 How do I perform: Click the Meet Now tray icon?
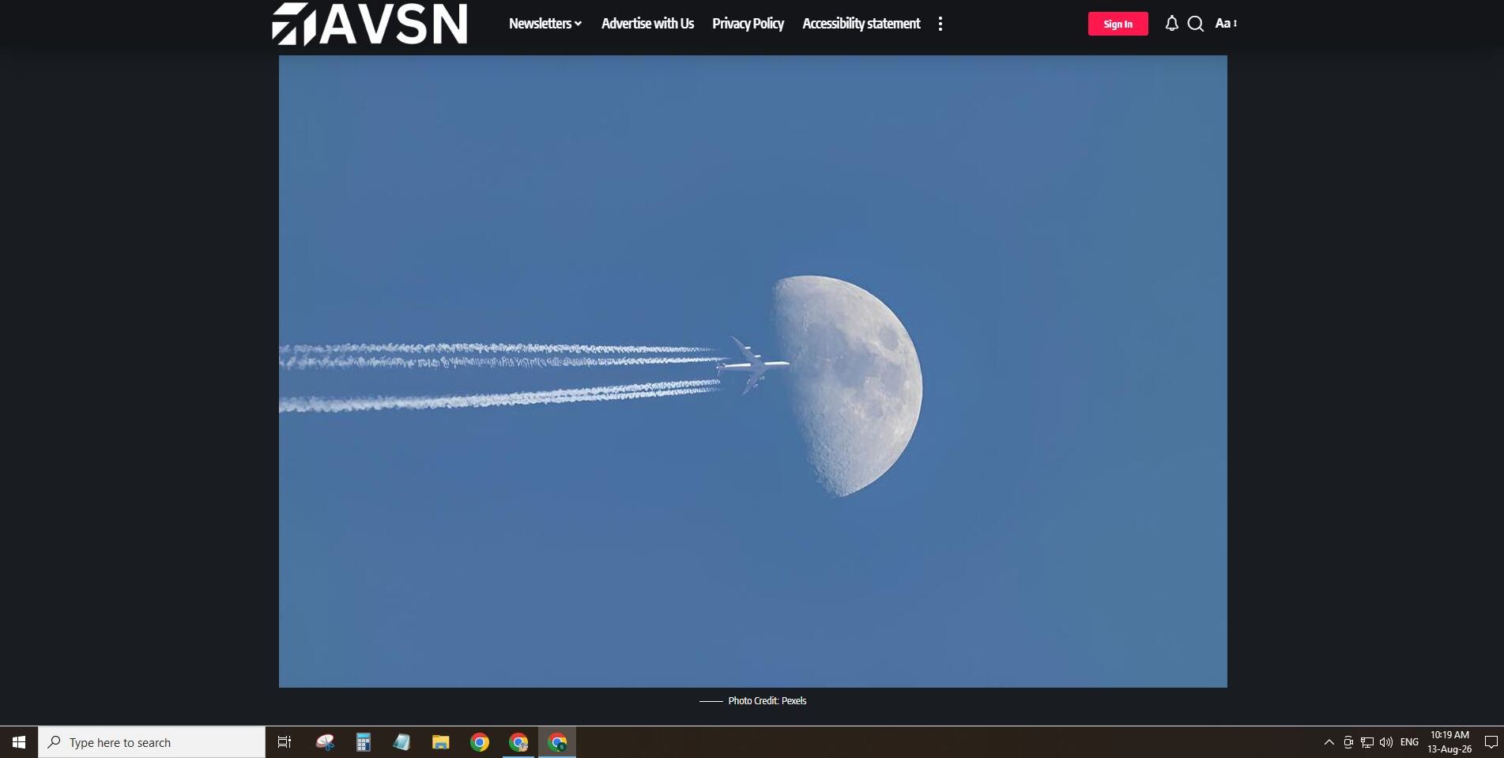[x=1348, y=742]
